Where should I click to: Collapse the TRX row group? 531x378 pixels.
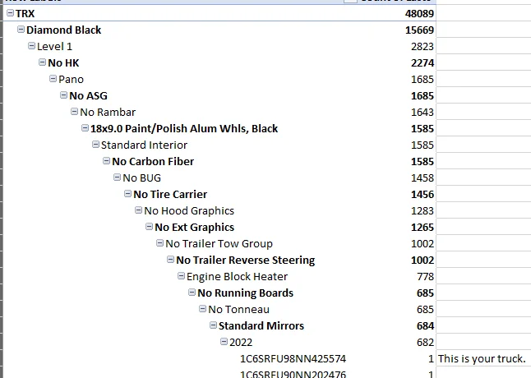pos(11,13)
